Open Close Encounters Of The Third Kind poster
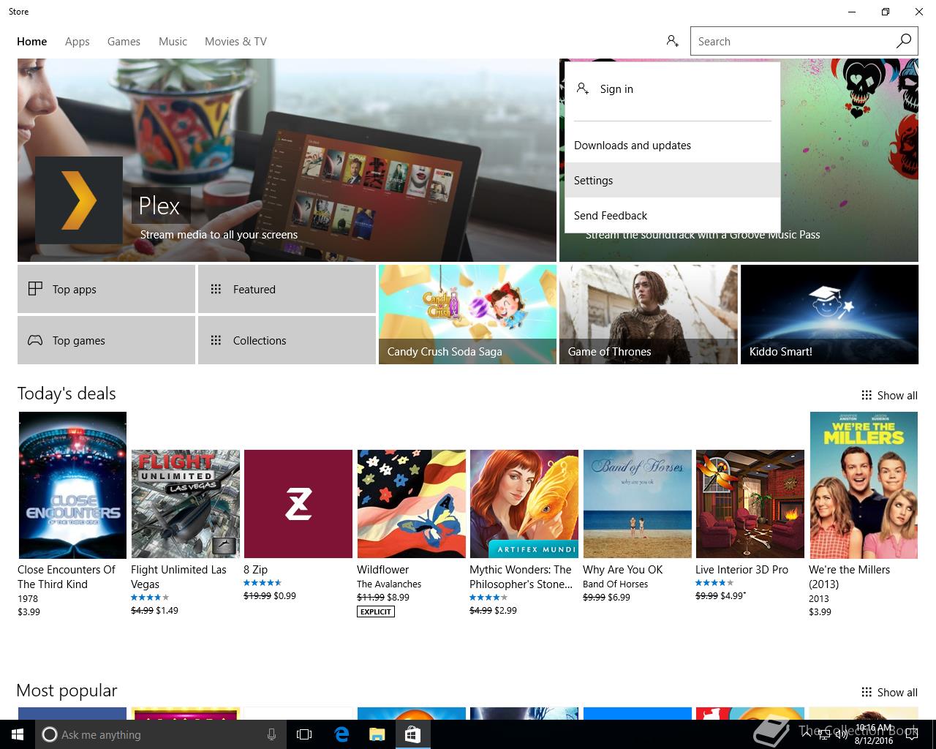Image resolution: width=936 pixels, height=749 pixels. pyautogui.click(x=72, y=485)
